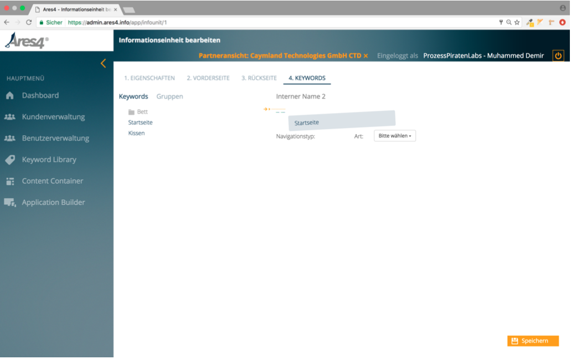
Task: Reload the page in browser
Action: tap(29, 22)
